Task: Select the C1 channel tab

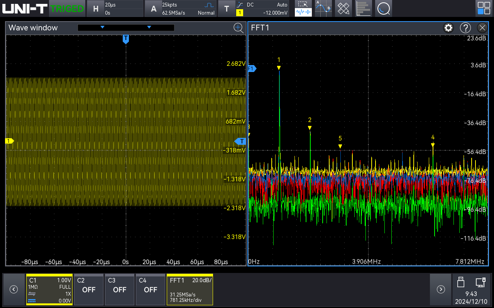Action: point(49,290)
